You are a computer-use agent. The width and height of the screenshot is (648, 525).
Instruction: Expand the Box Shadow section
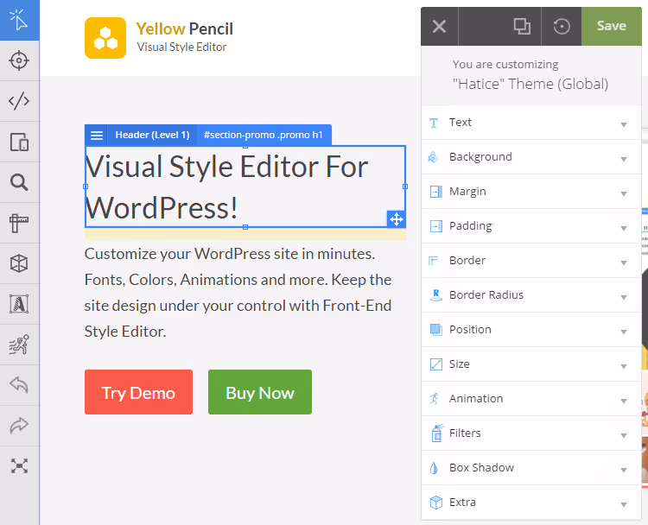pyautogui.click(x=531, y=468)
